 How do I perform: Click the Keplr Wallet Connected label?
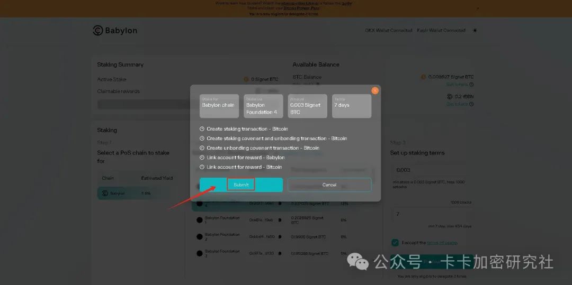pyautogui.click(x=441, y=31)
